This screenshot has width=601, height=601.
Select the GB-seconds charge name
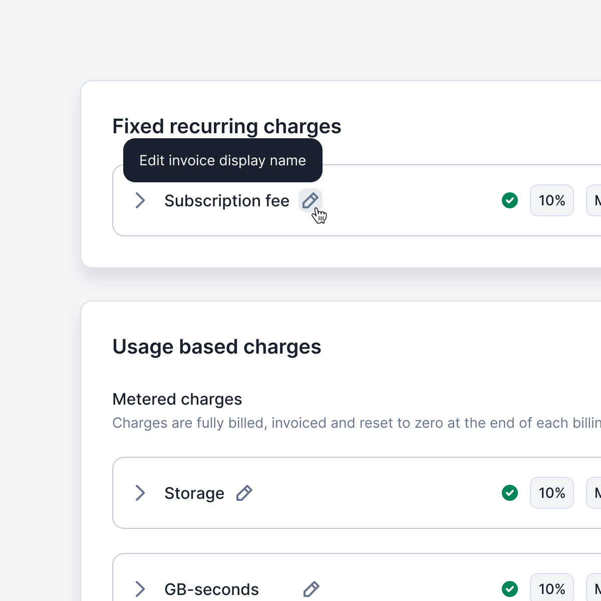(211, 589)
